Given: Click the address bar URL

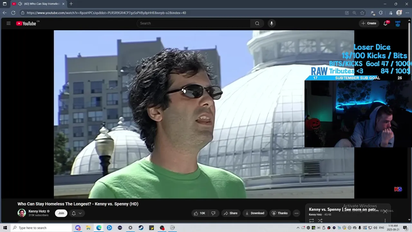Looking at the screenshot, I should (106, 13).
